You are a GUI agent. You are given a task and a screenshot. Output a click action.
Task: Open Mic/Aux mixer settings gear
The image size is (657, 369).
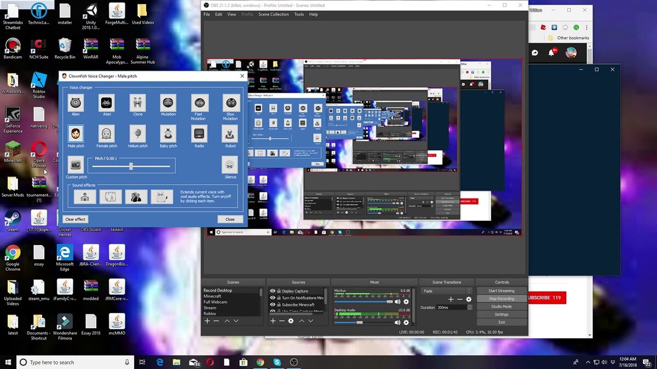point(406,302)
